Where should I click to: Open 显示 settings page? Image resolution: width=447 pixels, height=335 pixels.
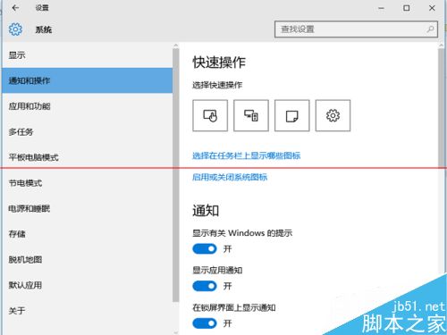point(87,55)
